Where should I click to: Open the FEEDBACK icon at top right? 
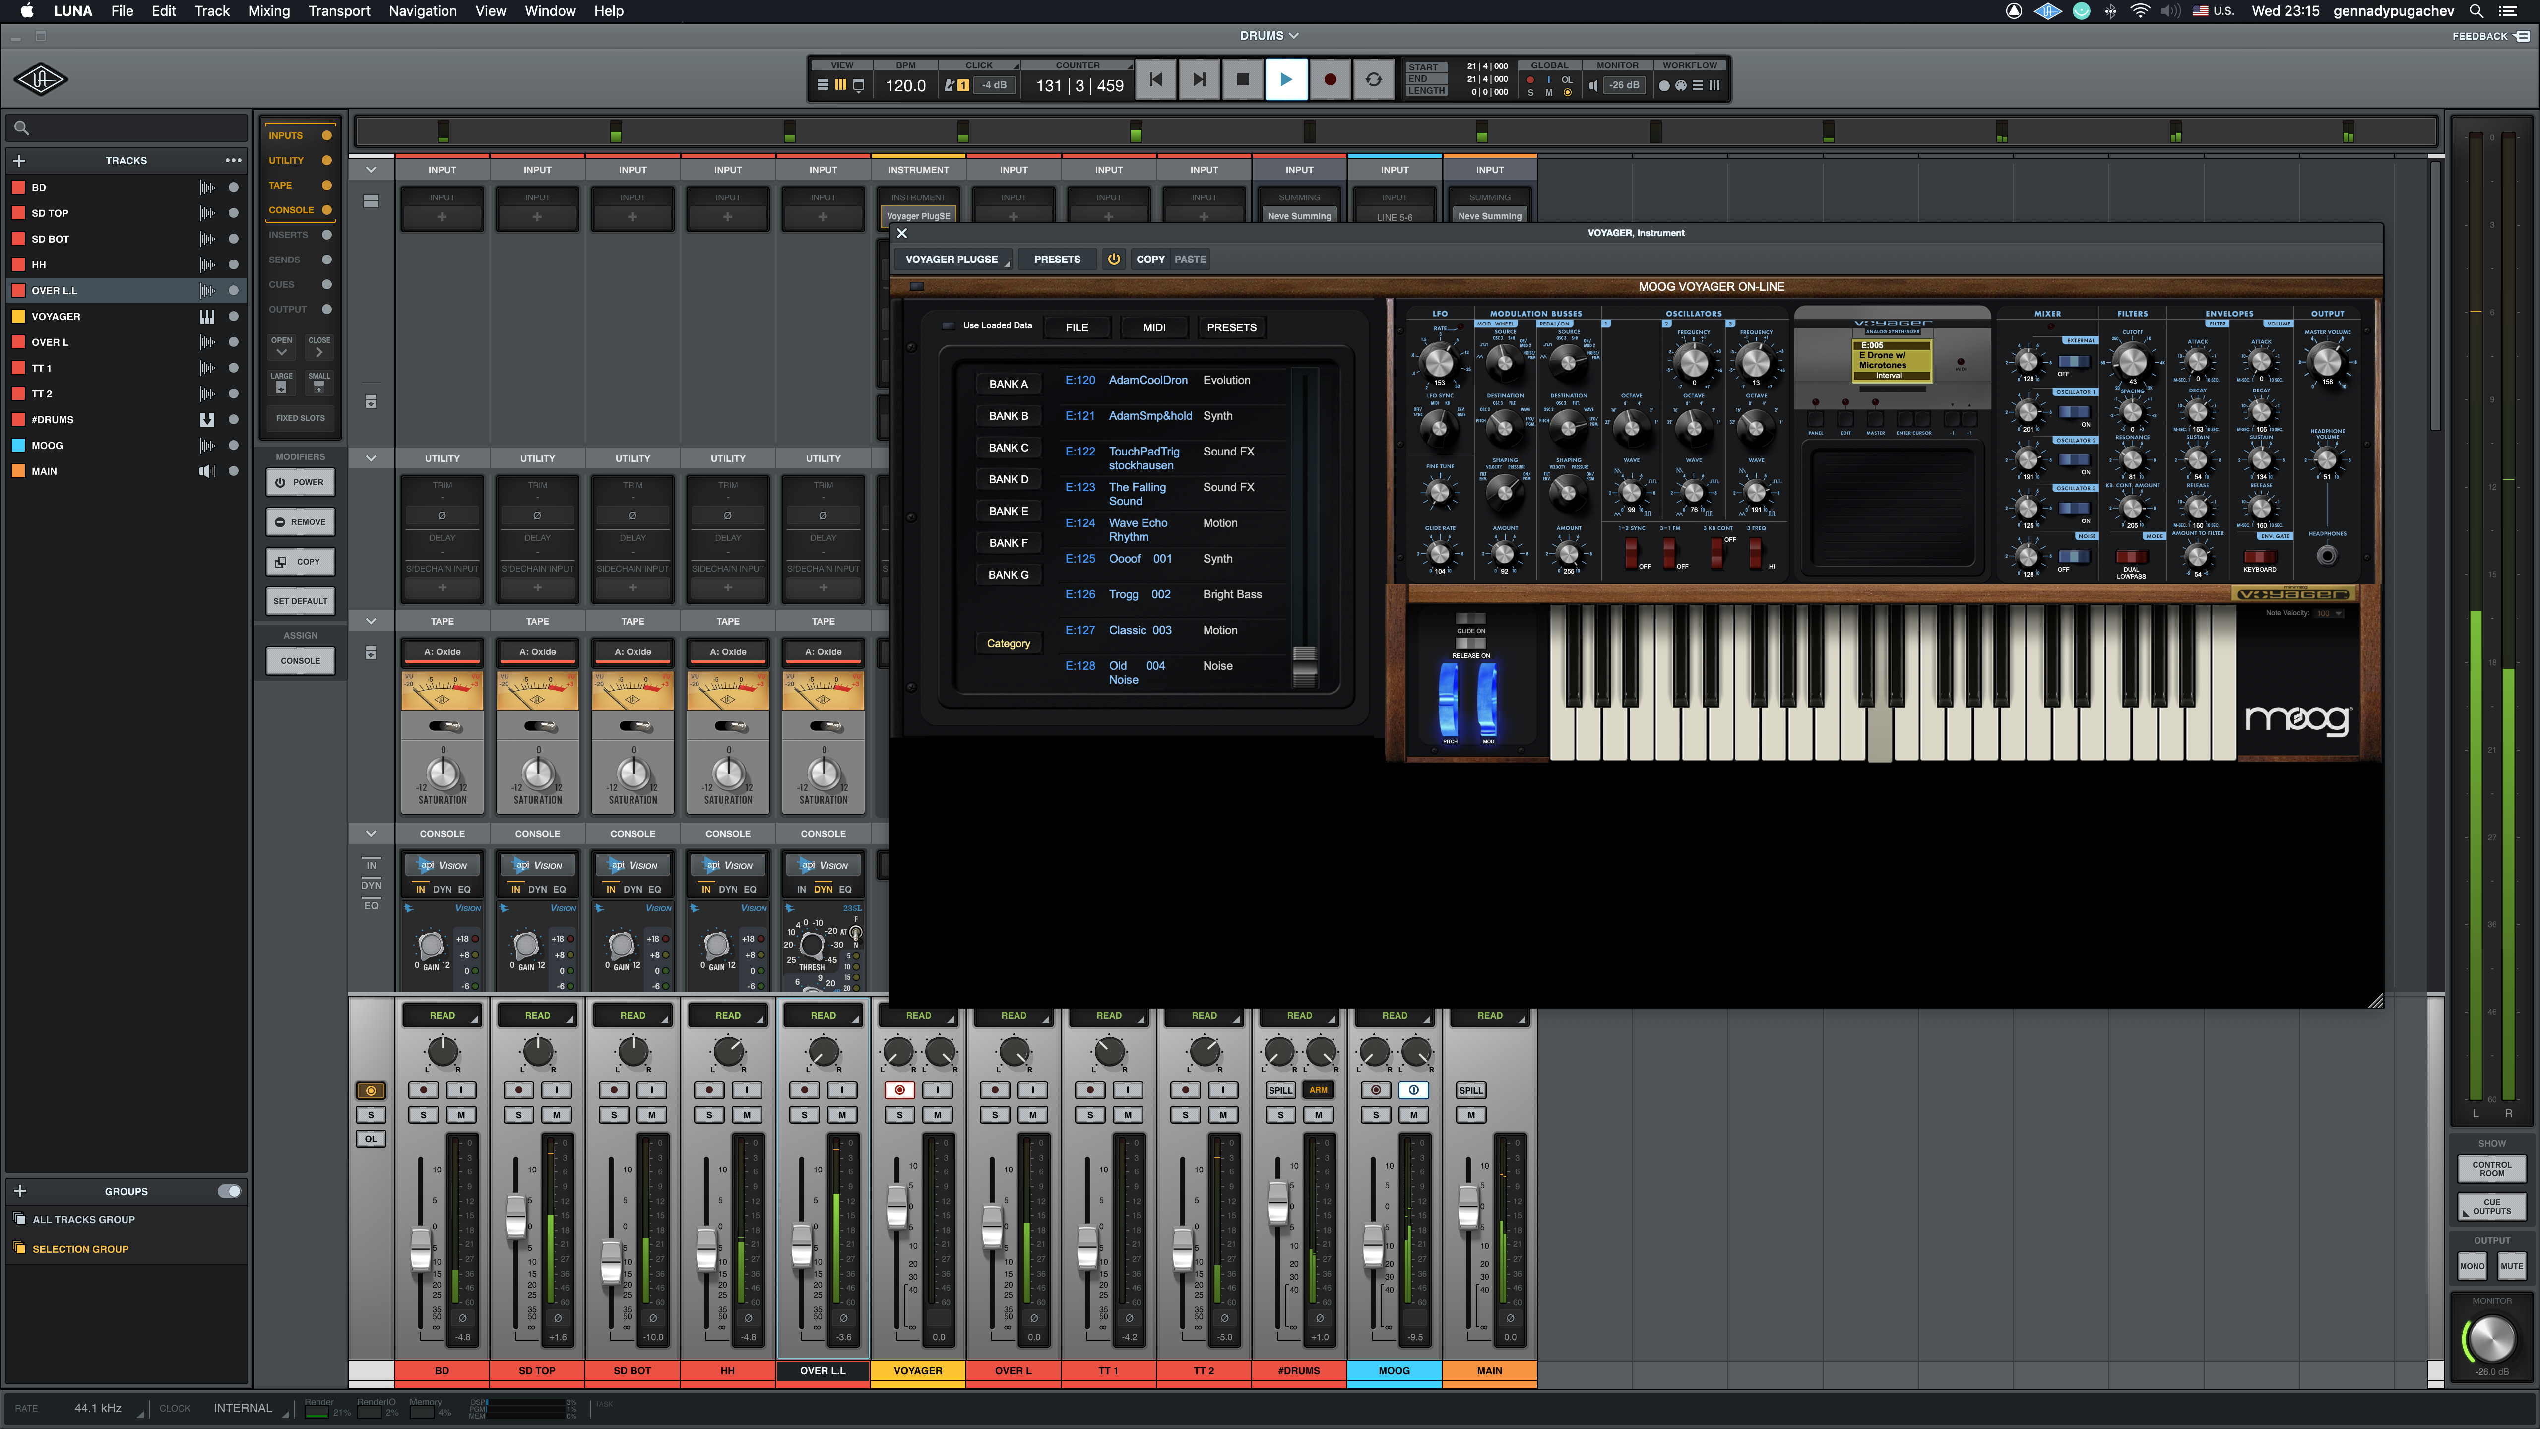[x=2521, y=36]
